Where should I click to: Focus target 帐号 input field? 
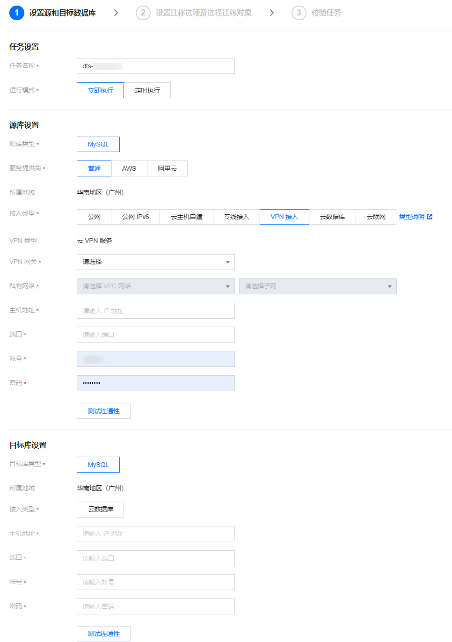tap(156, 582)
